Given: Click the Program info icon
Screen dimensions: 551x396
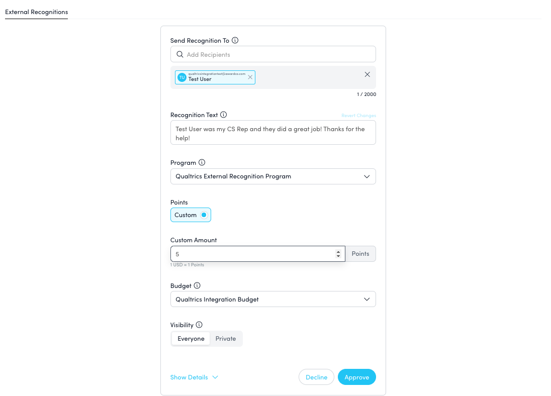Looking at the screenshot, I should (202, 163).
